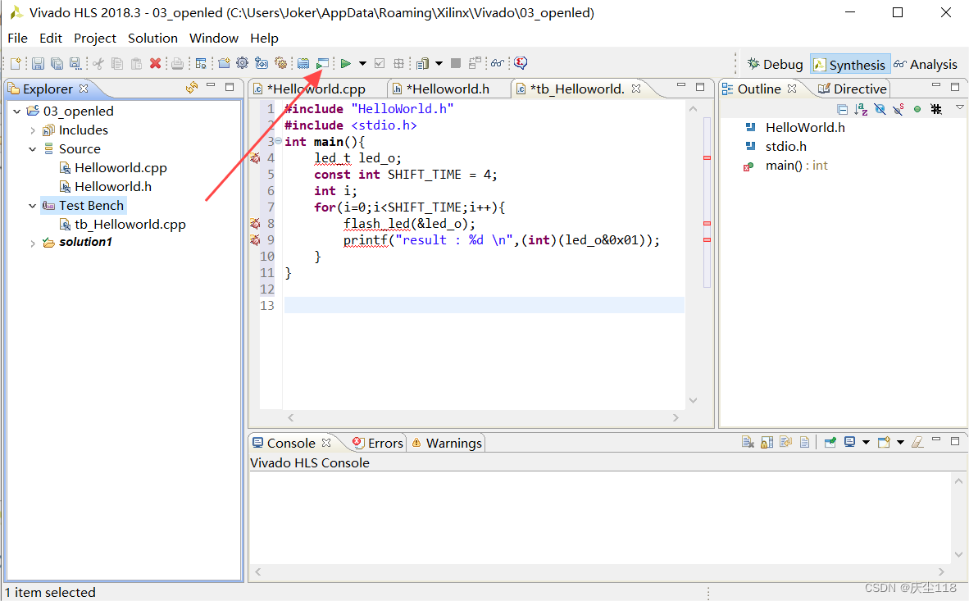Select the Synthesis perspective button
The width and height of the screenshot is (969, 601).
[x=850, y=64]
